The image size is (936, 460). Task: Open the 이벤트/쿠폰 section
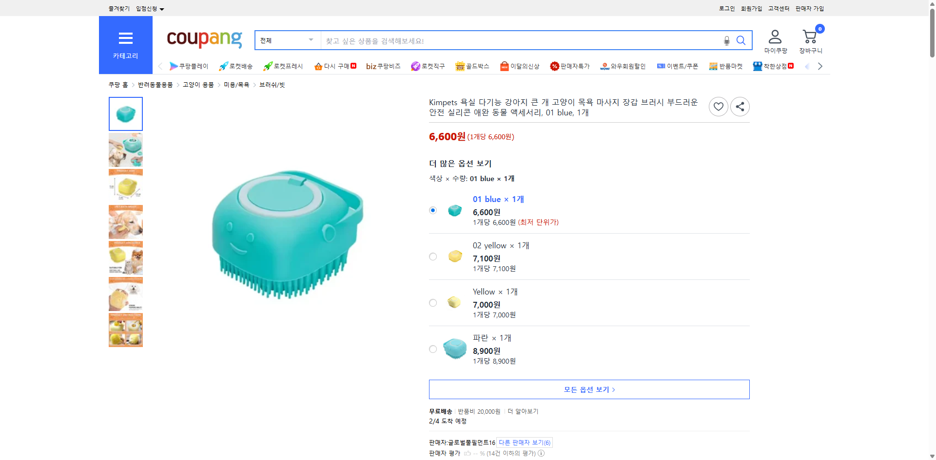click(x=677, y=66)
